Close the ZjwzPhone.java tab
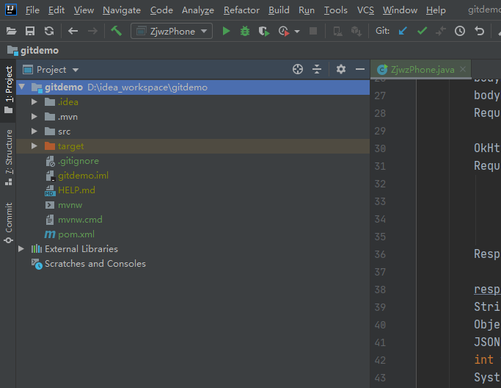 (x=463, y=69)
